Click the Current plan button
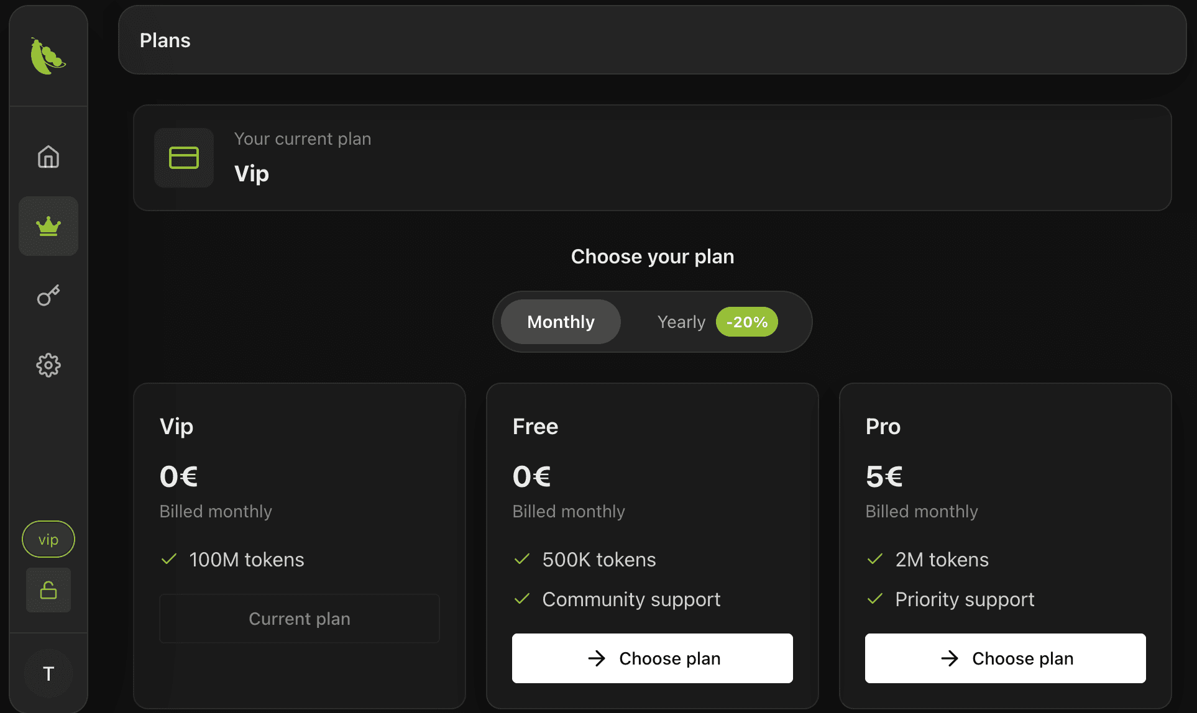This screenshot has height=713, width=1197. point(300,619)
